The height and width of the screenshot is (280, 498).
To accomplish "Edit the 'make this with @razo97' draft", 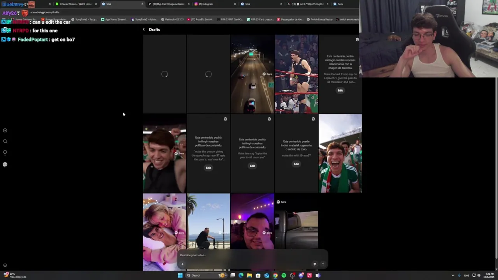I will [x=296, y=164].
